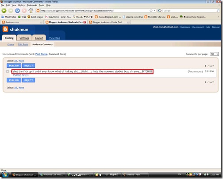
Task: Click the reload page icon
Action: 17,11
